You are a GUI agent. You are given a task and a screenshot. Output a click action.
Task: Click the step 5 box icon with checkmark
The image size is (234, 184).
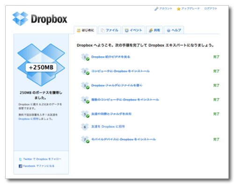[85, 114]
